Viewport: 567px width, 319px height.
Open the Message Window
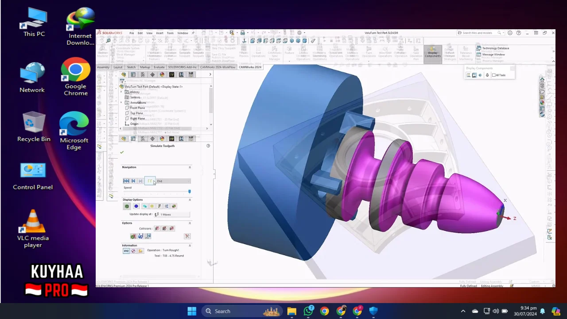click(x=490, y=54)
